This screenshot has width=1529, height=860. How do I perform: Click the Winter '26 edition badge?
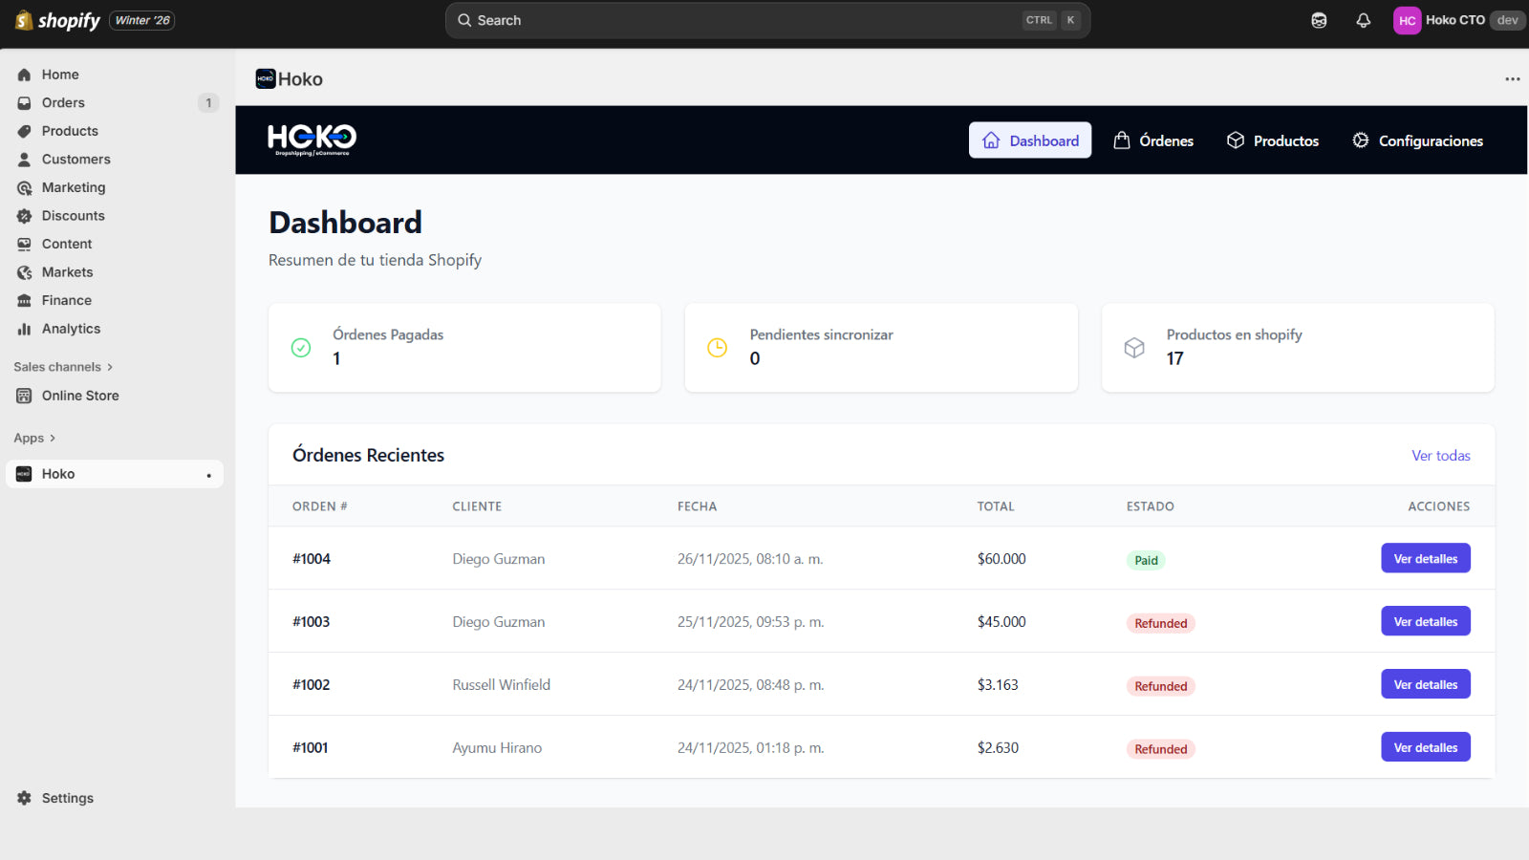coord(142,20)
